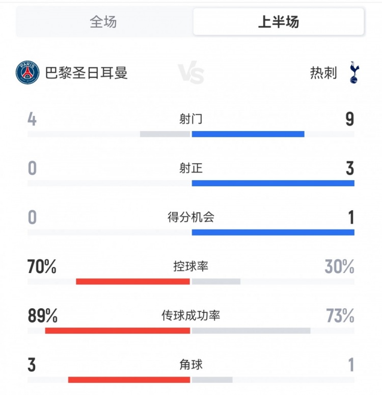Click the Tottenham Hotspur club crest

tap(353, 73)
